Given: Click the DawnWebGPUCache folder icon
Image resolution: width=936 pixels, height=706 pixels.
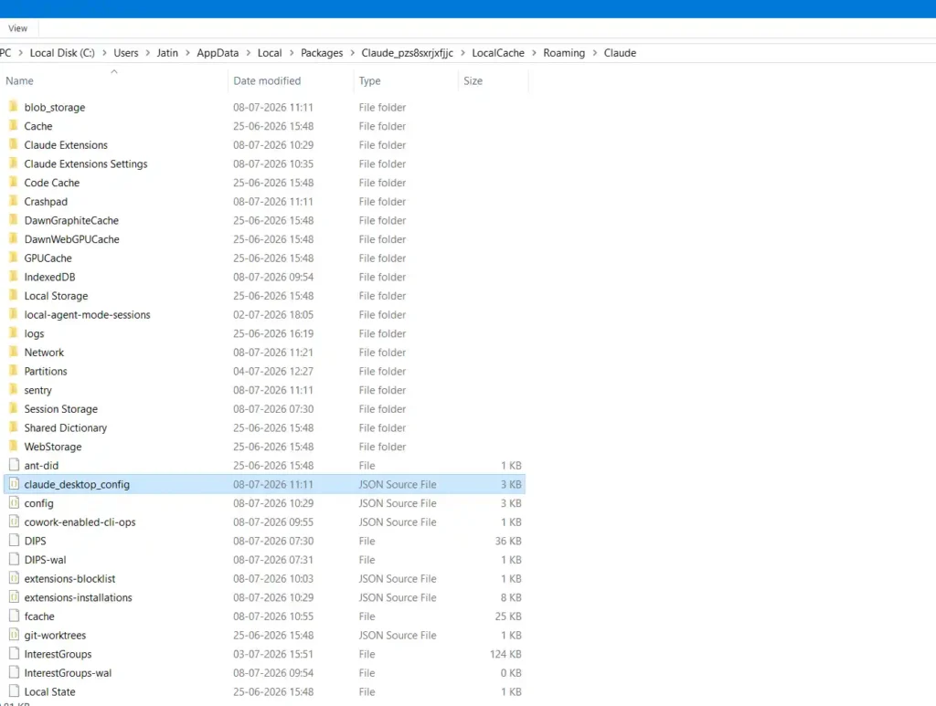Looking at the screenshot, I should [14, 239].
